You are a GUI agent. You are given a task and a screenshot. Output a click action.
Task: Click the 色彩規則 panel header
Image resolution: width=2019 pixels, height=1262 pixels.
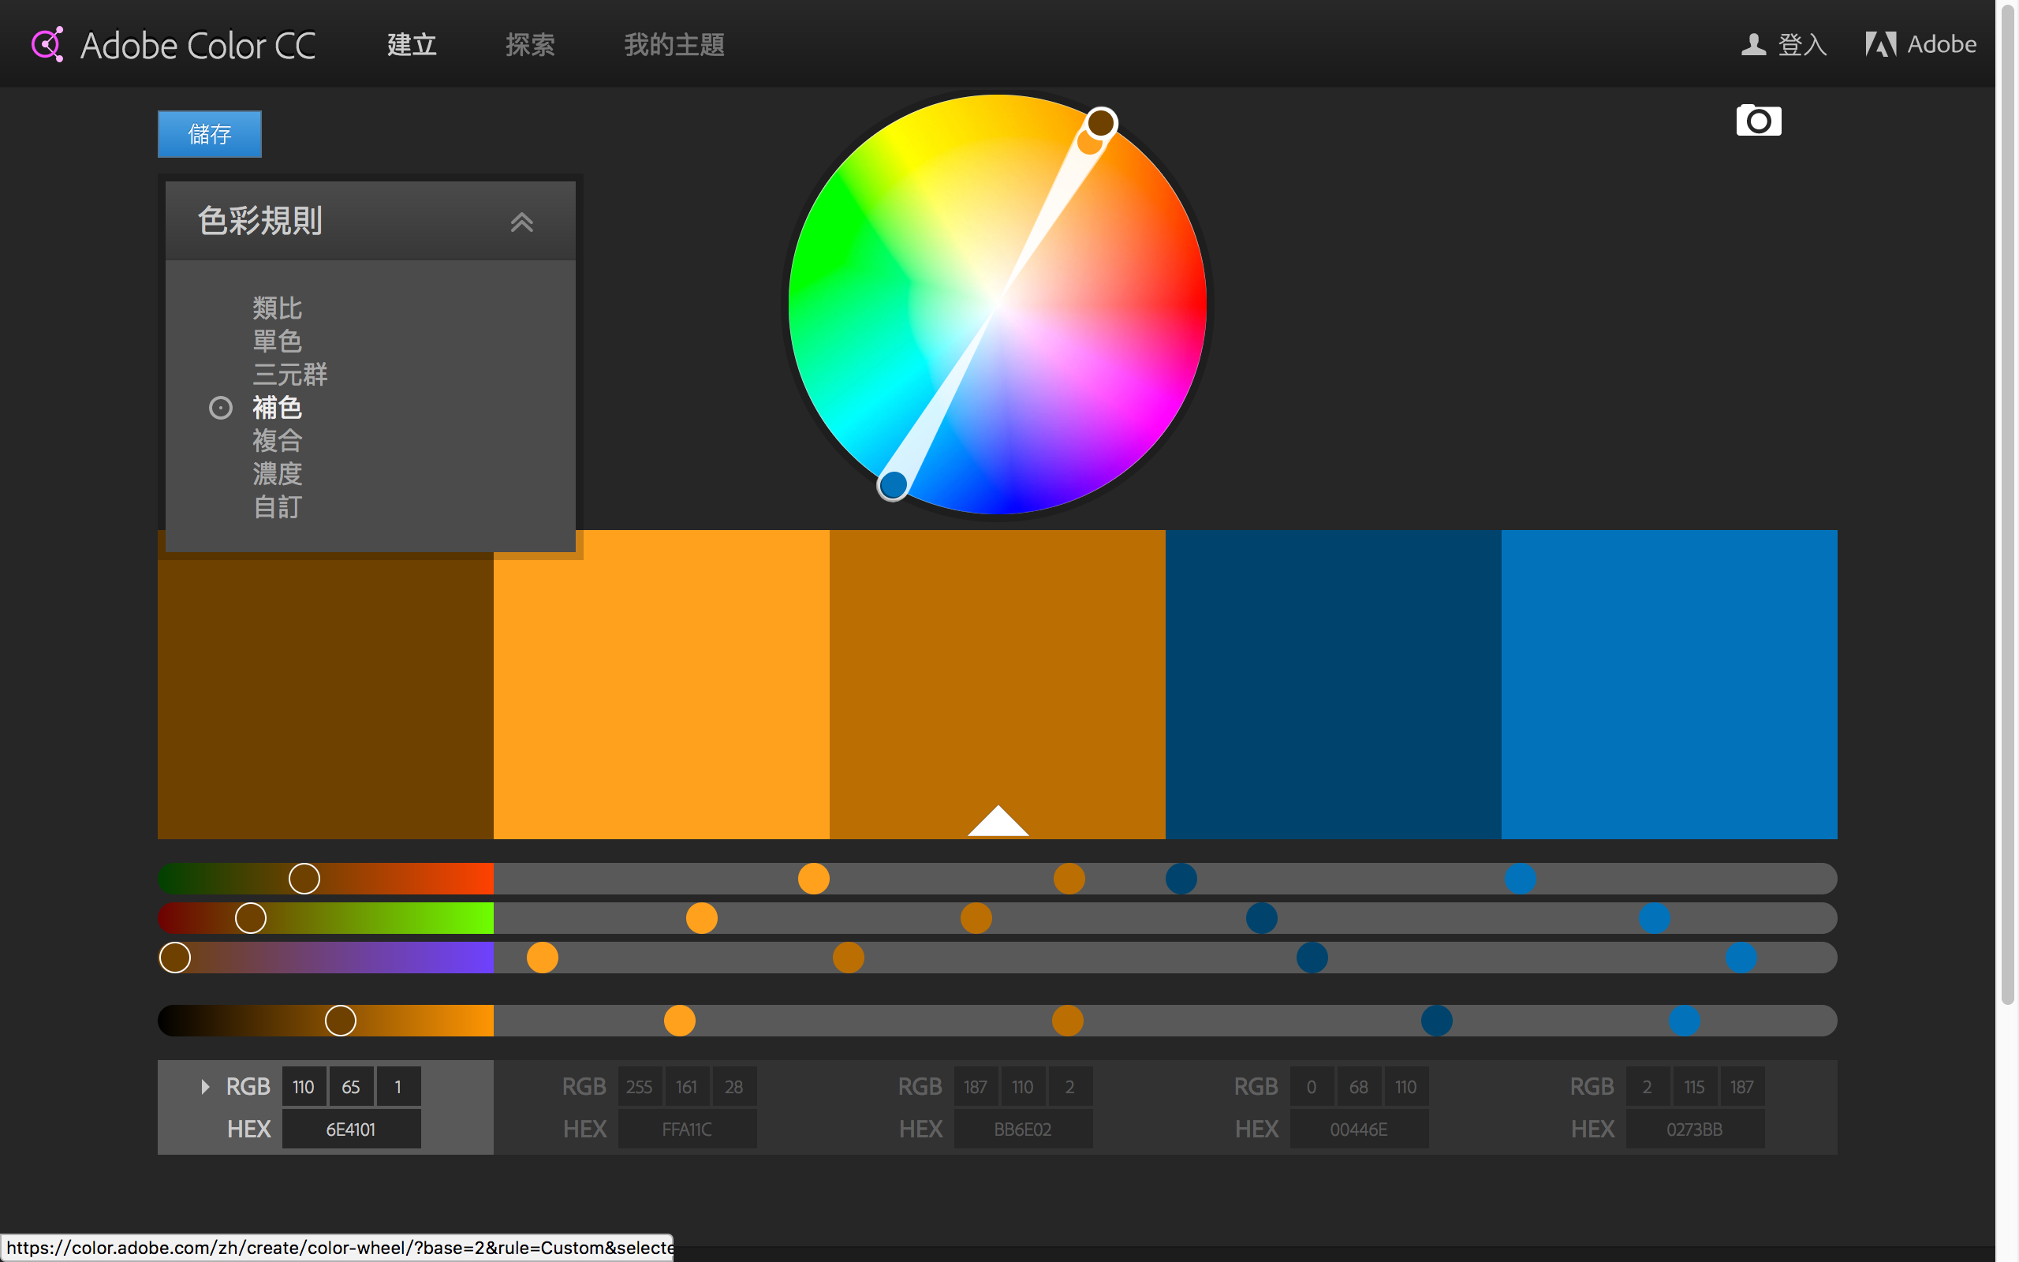click(371, 221)
